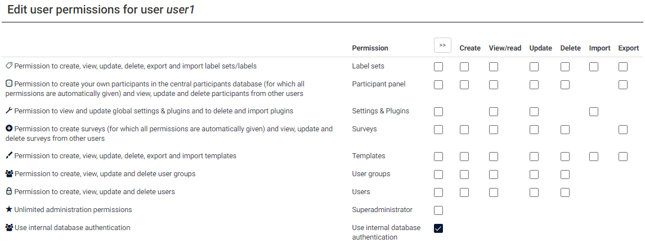The width and height of the screenshot is (645, 248).
Task: Click the paintbrush icon for Templates
Action: tap(8, 156)
